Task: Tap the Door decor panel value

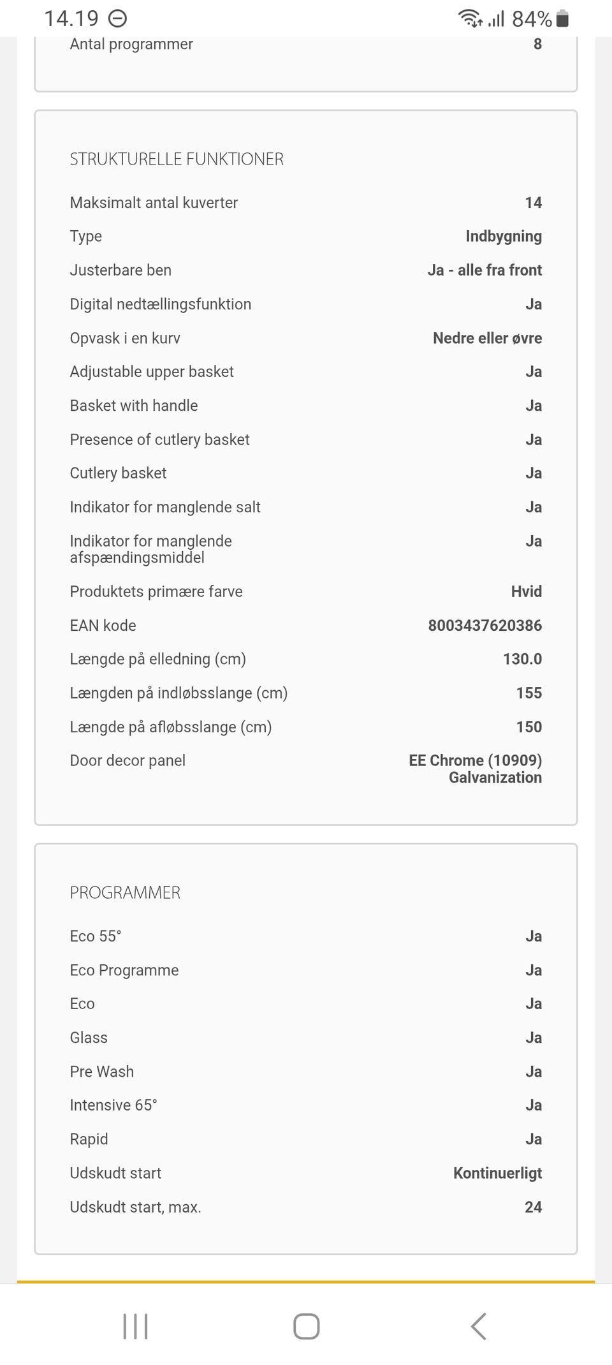Action: pos(476,769)
